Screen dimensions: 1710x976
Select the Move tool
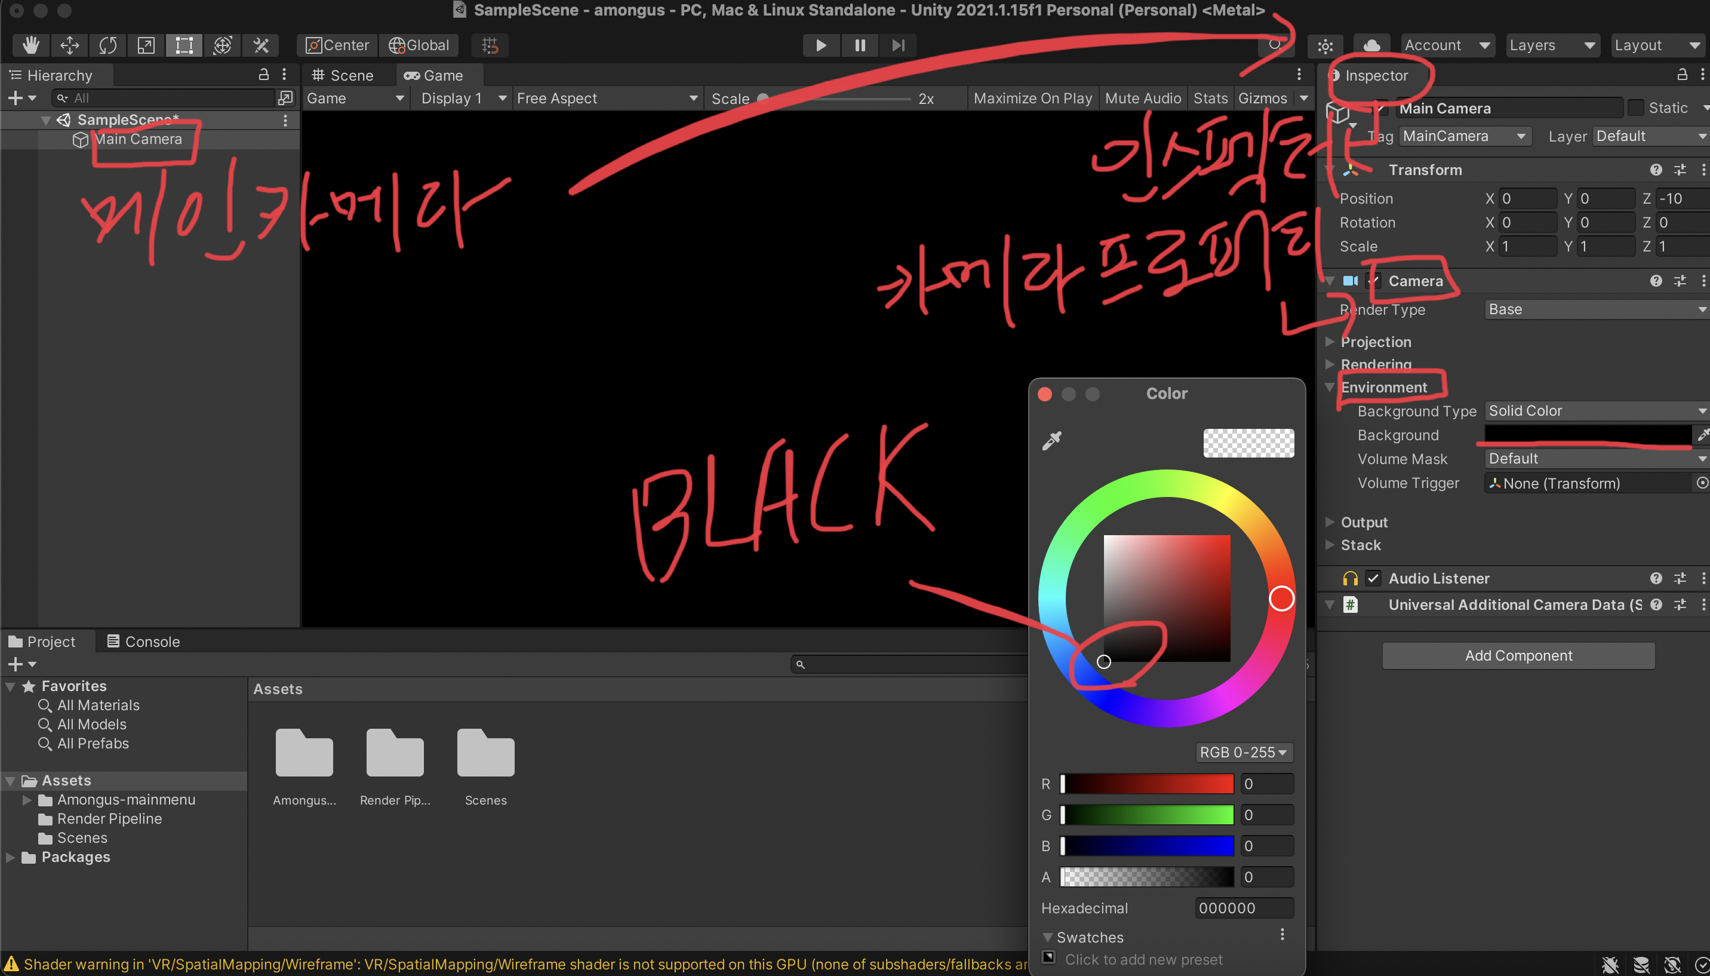pos(69,45)
